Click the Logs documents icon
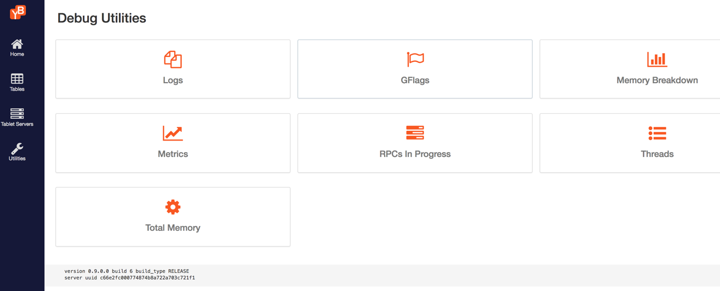 pyautogui.click(x=173, y=59)
